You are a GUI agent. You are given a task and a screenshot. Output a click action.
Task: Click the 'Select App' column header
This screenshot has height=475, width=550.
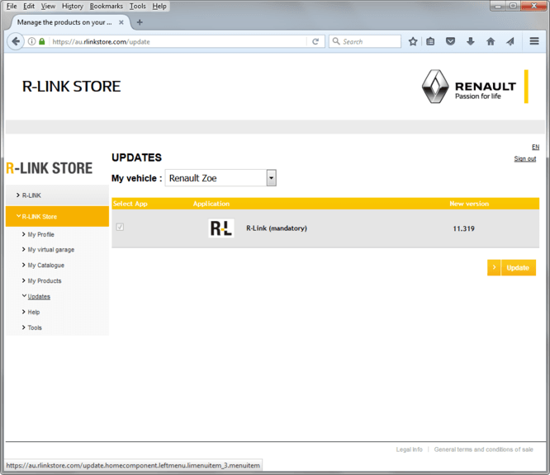tap(130, 204)
